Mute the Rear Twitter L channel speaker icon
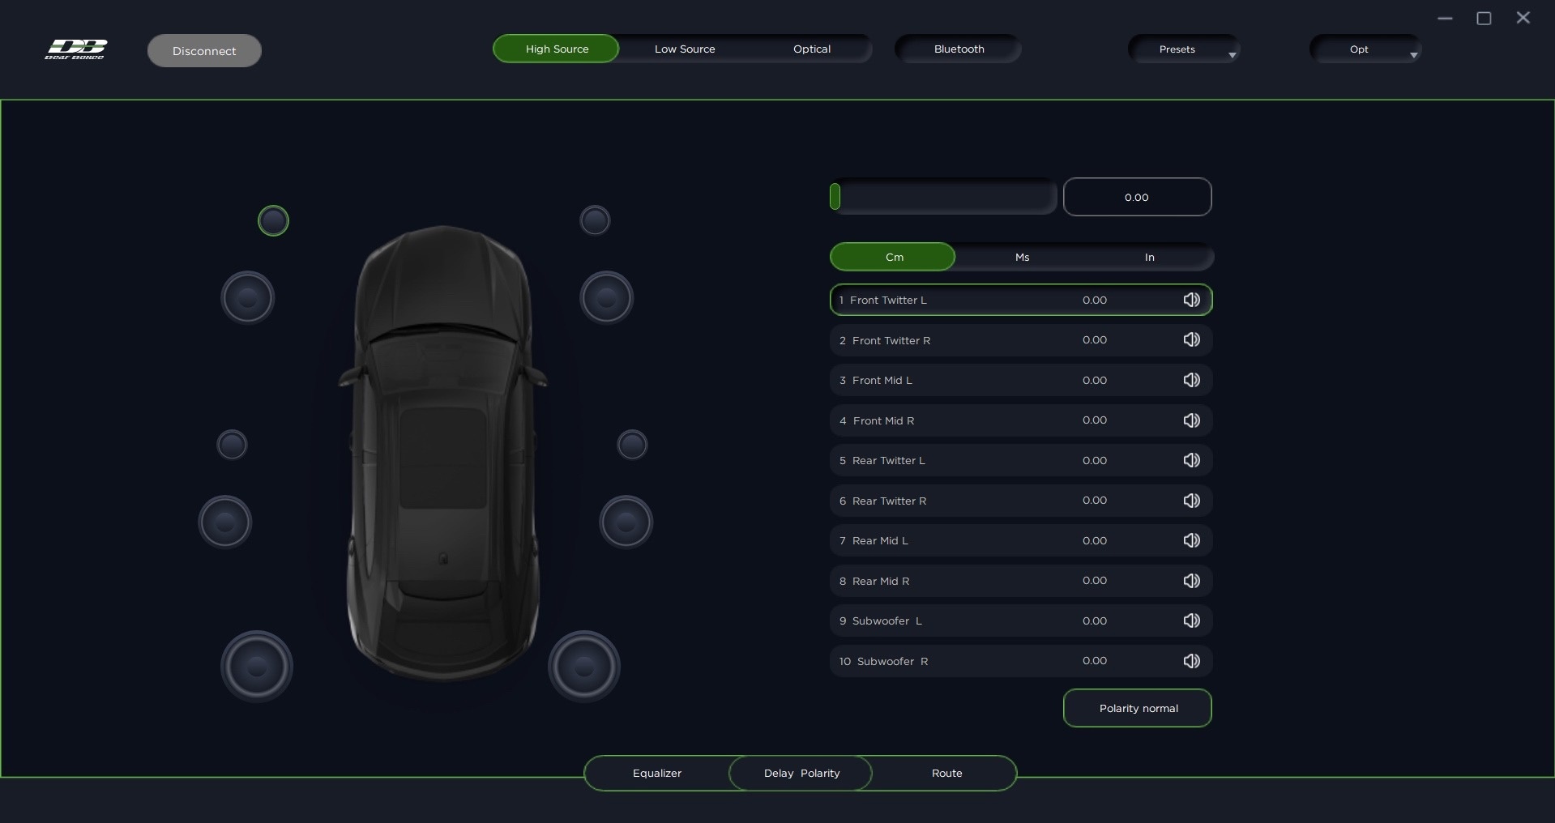This screenshot has width=1555, height=823. coord(1191,460)
